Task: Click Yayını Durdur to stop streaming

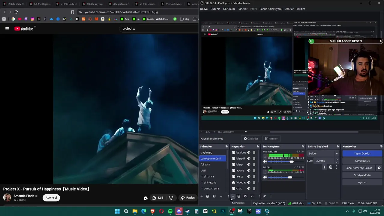Action: [x=362, y=153]
